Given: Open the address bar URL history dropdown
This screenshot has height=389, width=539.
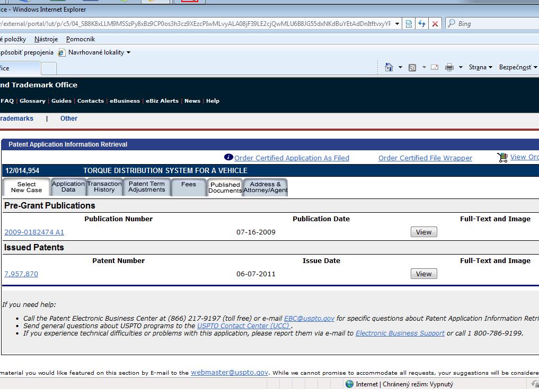Looking at the screenshot, I should pyautogui.click(x=397, y=24).
